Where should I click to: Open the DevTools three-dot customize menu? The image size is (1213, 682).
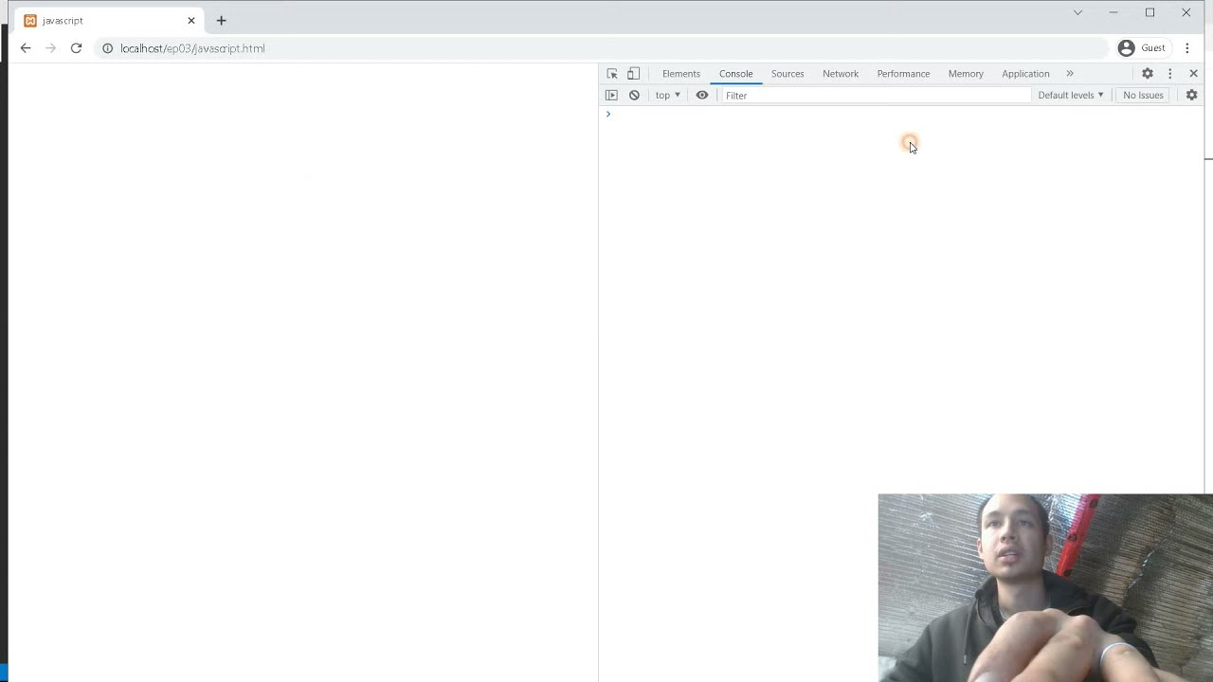pos(1170,74)
